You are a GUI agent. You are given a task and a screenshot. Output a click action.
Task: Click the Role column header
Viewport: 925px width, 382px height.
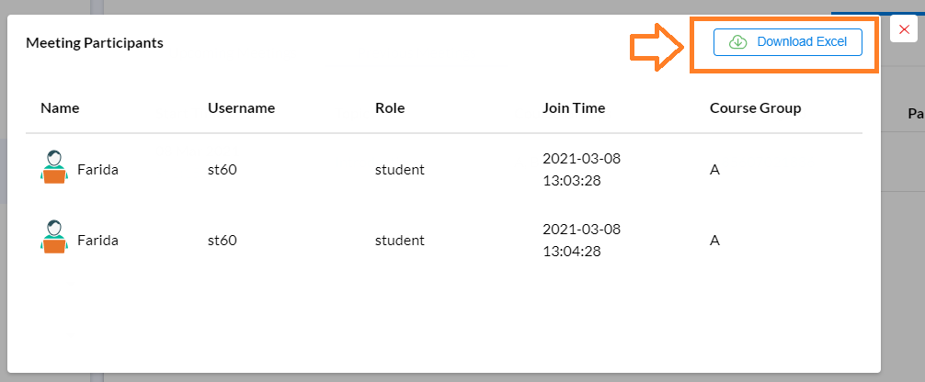pos(390,108)
